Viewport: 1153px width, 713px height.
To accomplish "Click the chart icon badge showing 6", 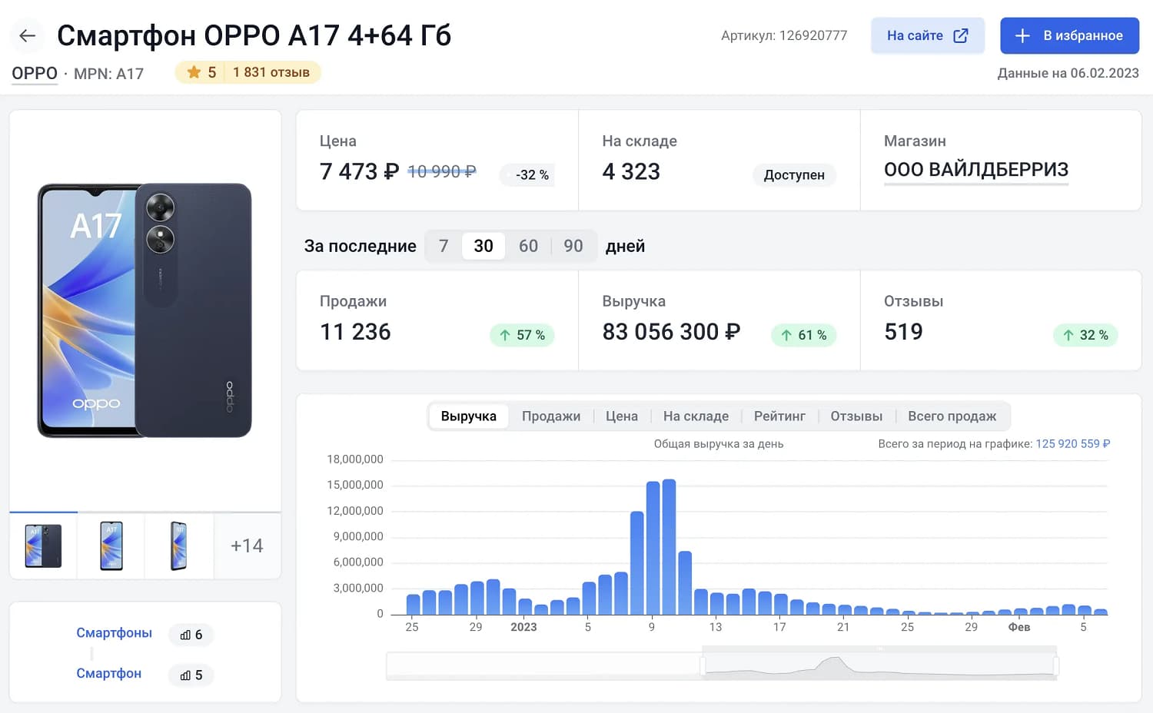I will 191,635.
